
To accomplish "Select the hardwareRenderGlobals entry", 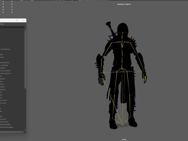I will click(7, 127).
